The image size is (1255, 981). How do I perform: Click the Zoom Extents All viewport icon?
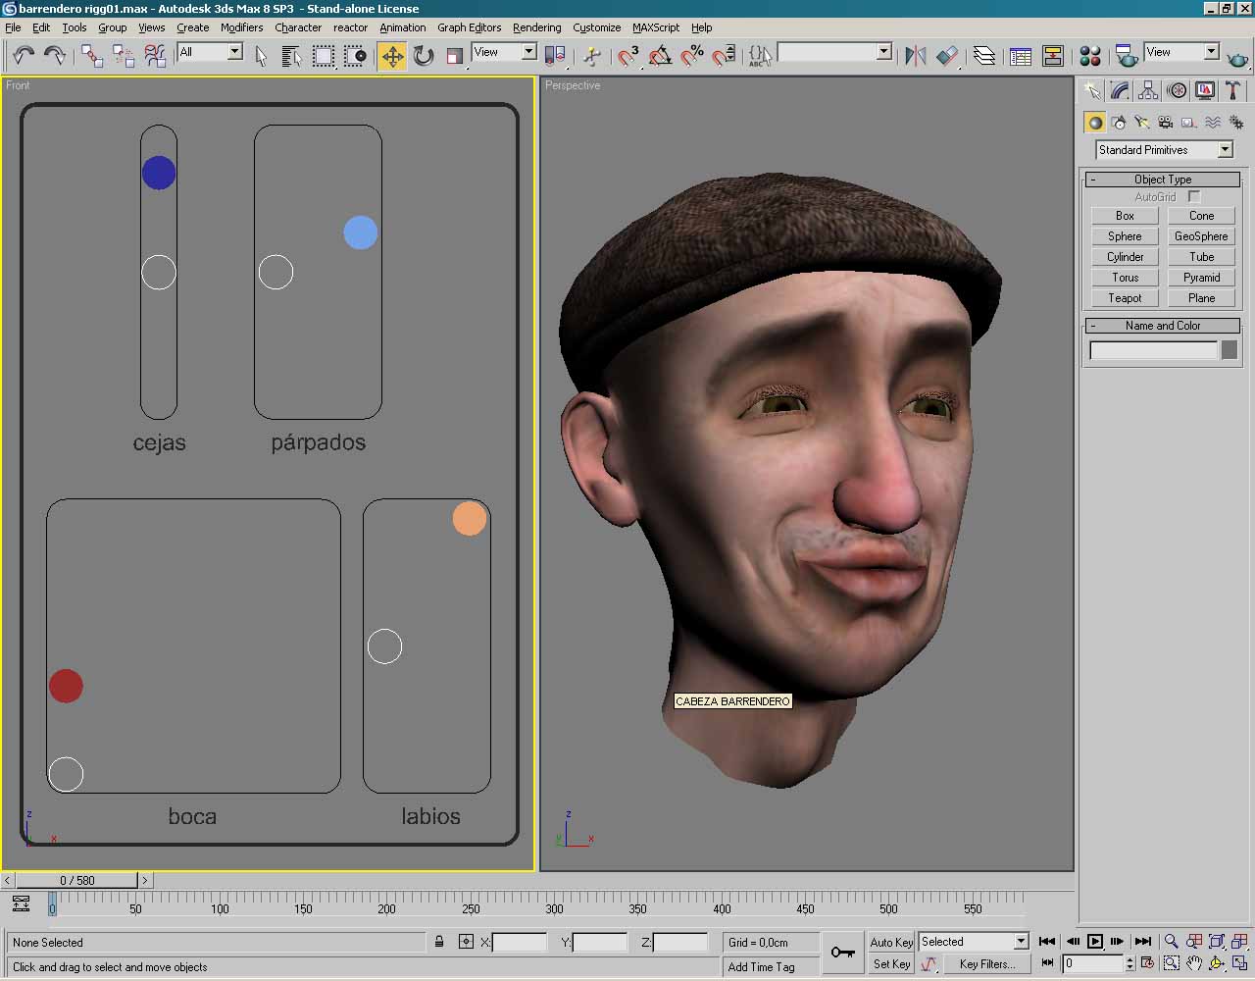pos(1238,942)
